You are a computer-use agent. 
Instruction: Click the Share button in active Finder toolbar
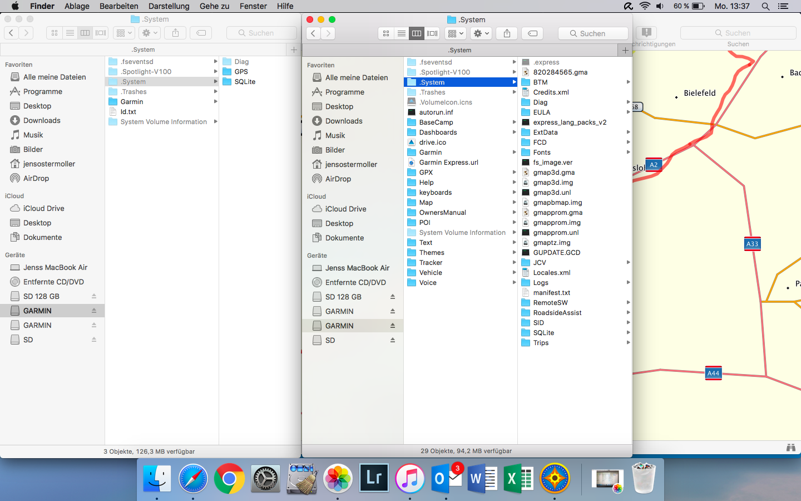(x=507, y=33)
